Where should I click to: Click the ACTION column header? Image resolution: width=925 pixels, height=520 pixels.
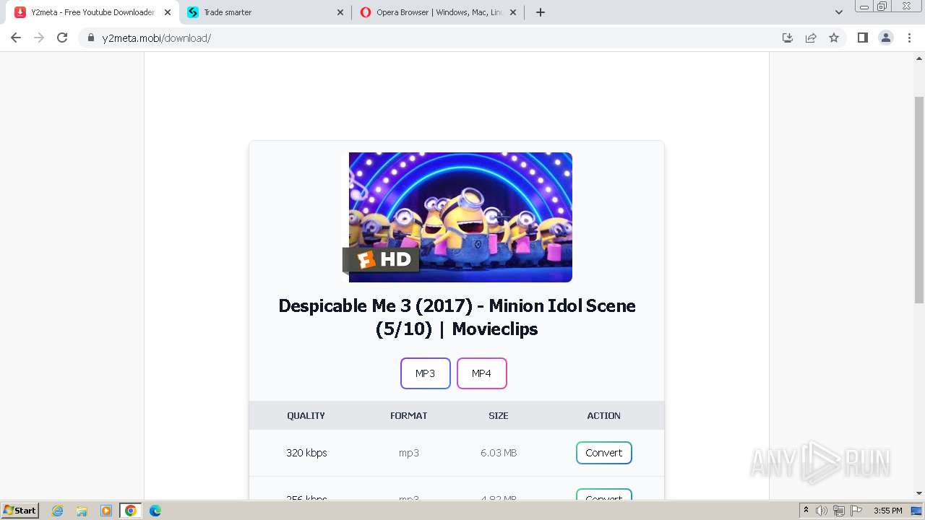tap(604, 416)
